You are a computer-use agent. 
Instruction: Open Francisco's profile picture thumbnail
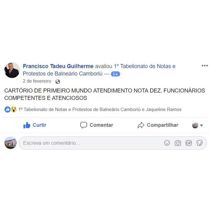point(12,70)
